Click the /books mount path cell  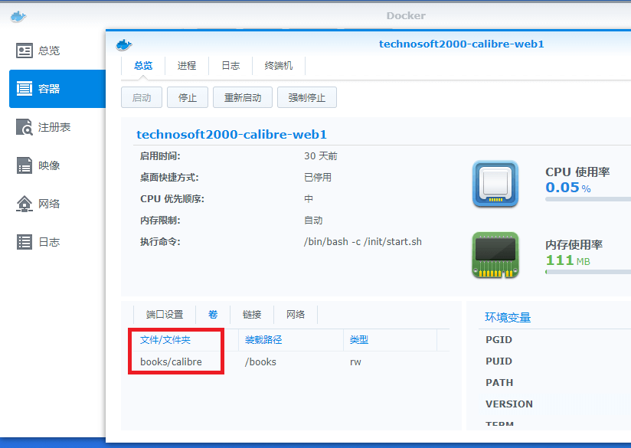click(x=260, y=362)
